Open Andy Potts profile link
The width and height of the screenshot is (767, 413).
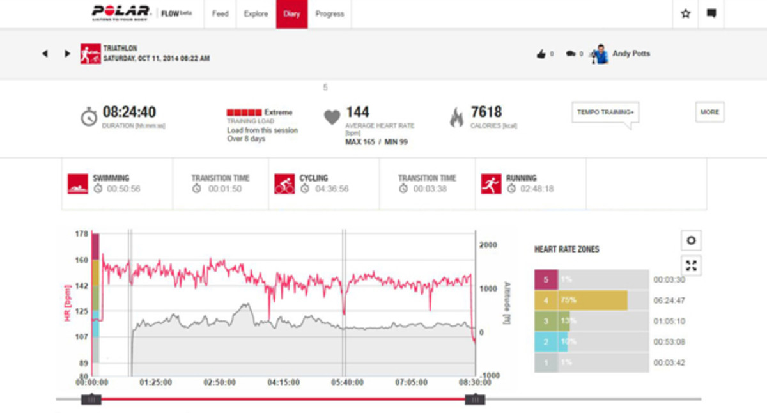pyautogui.click(x=631, y=54)
